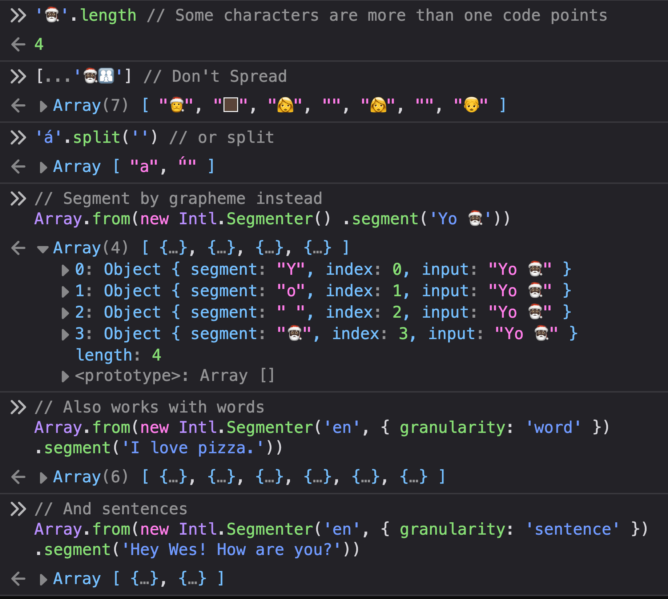Click the input chevrons before 'á'.split('')
This screenshot has width=668, height=599.
tap(18, 138)
